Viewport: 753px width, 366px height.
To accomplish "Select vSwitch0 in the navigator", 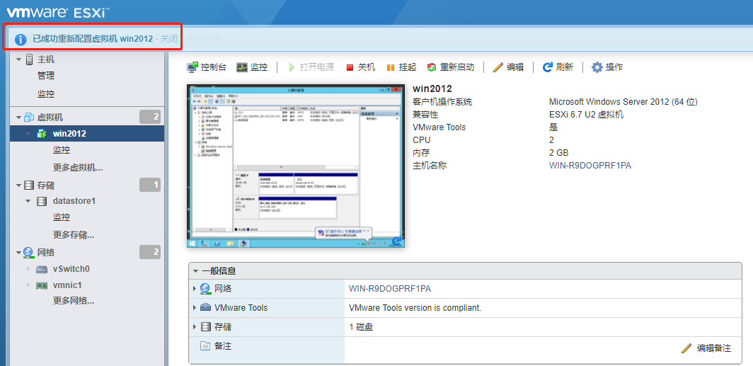I will tap(71, 269).
